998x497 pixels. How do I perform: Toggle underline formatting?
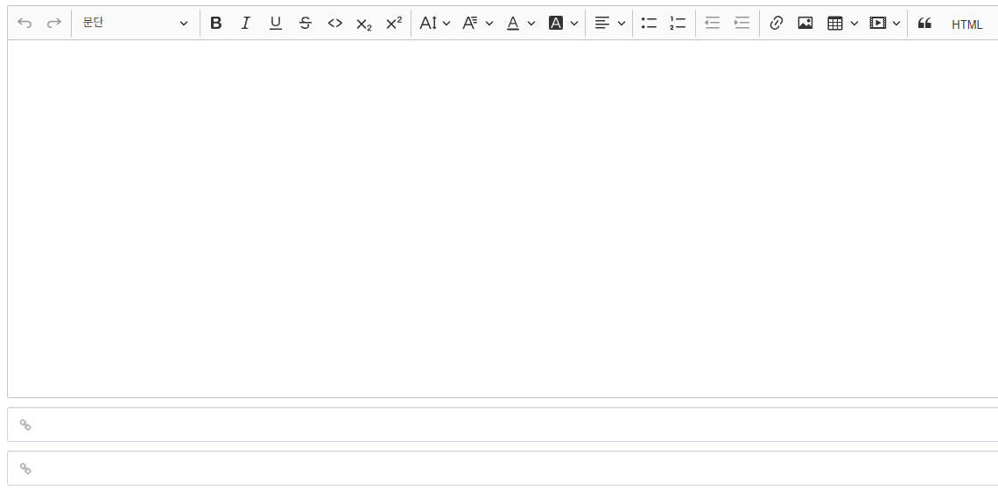point(276,24)
